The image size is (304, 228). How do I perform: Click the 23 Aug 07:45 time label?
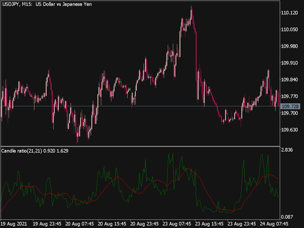(x=177, y=223)
